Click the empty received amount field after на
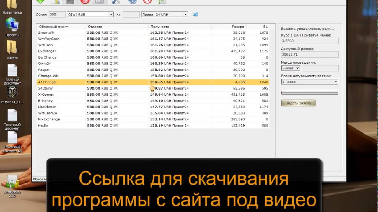The width and height of the screenshot is (378, 212). [x=131, y=14]
